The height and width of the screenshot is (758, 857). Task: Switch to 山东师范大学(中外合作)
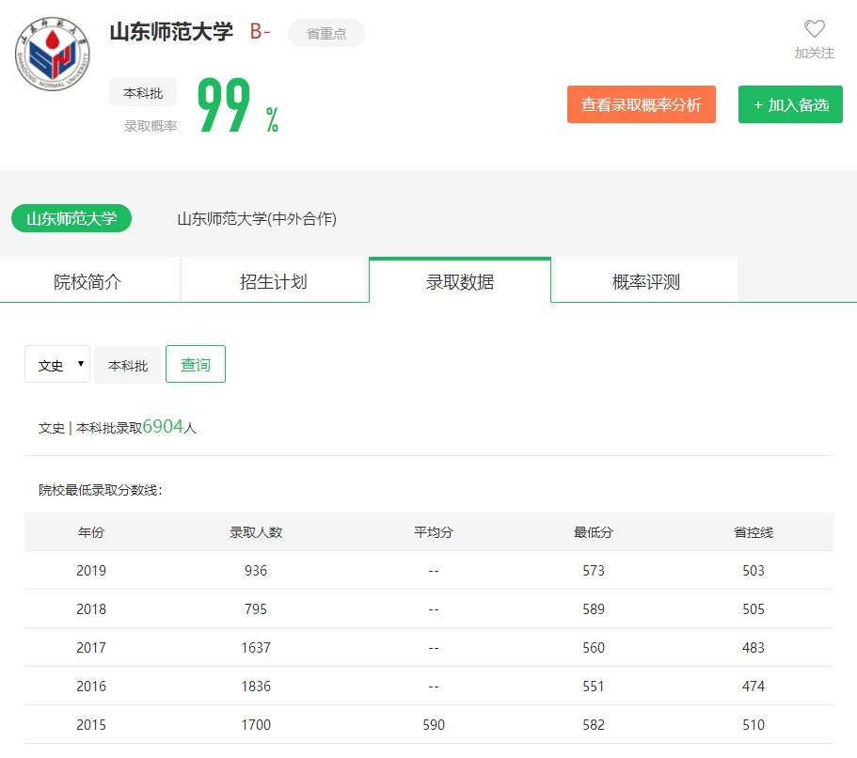tap(257, 218)
